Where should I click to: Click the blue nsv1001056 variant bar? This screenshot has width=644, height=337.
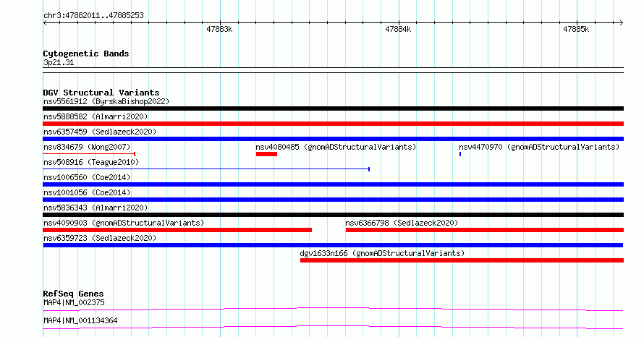click(x=333, y=200)
